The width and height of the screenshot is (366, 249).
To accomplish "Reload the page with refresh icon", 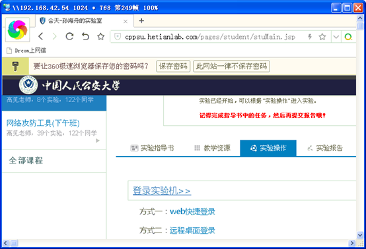I will (69, 36).
